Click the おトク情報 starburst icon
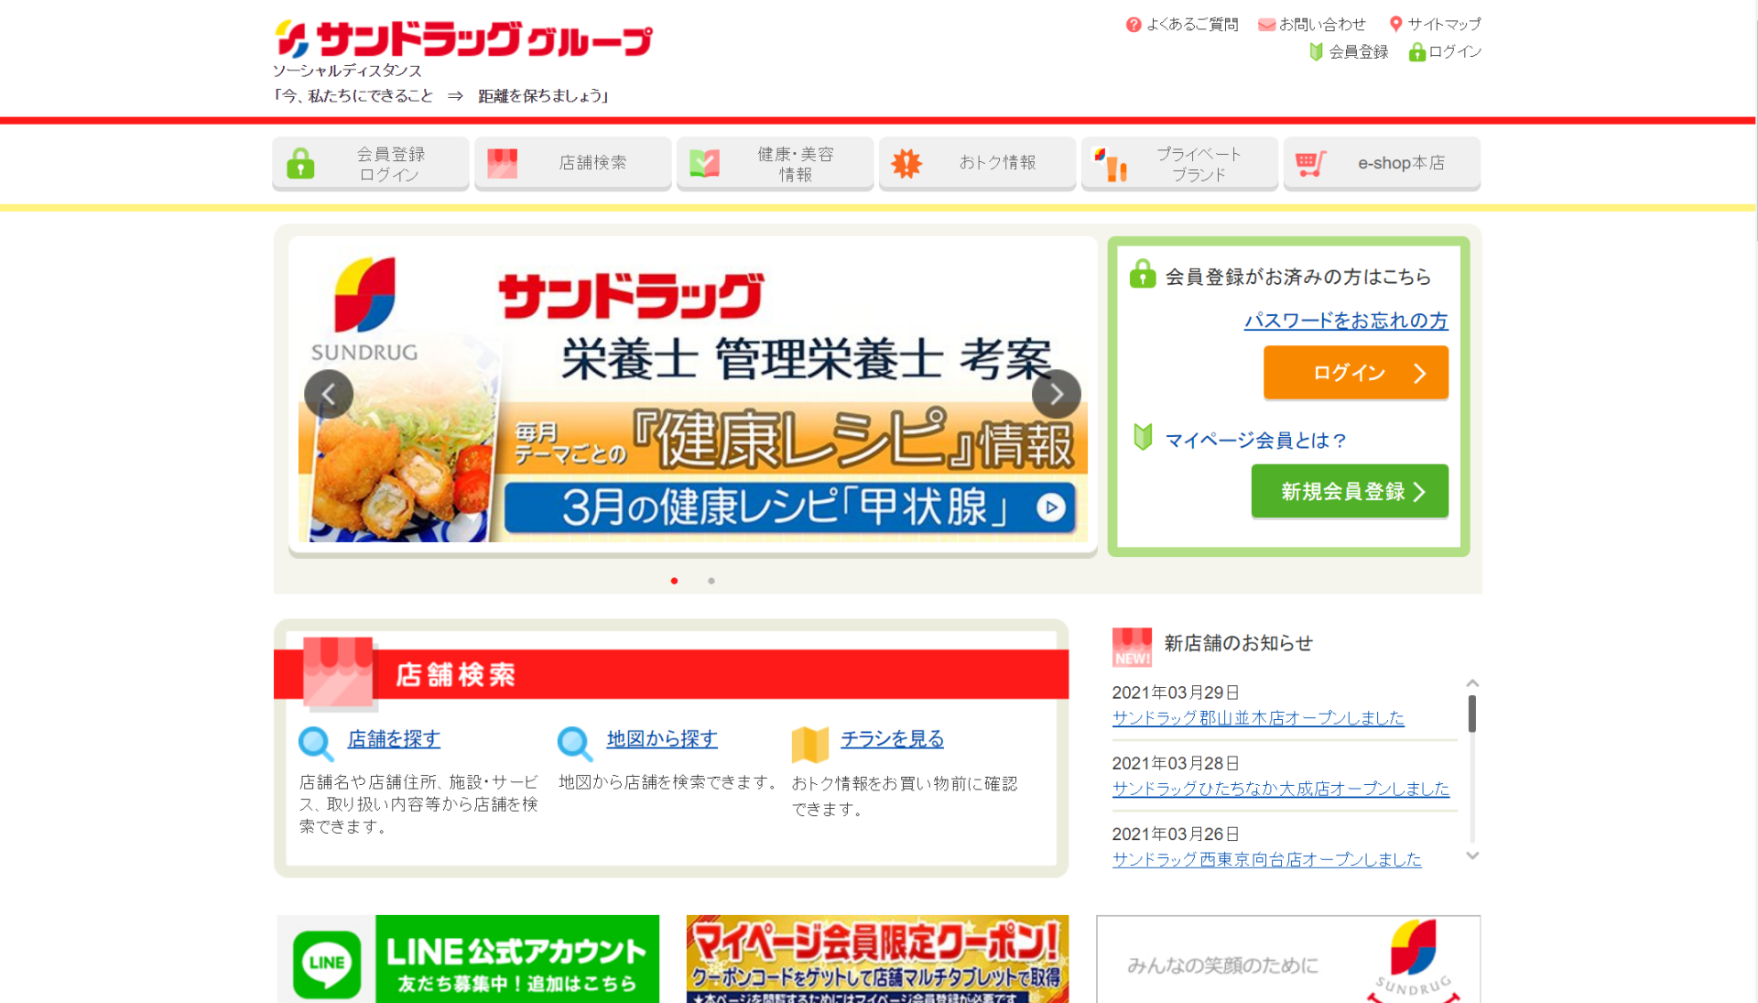The height and width of the screenshot is (1003, 1758). (906, 163)
